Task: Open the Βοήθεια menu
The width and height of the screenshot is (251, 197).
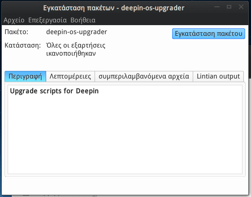Action: pos(83,20)
